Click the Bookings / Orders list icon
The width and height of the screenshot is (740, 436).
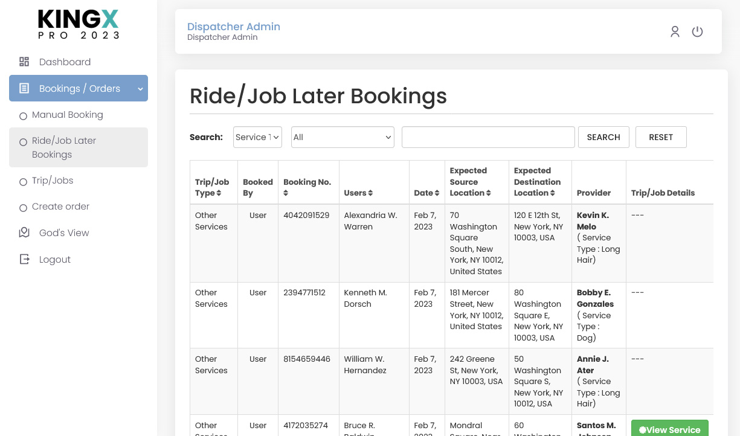coord(24,88)
